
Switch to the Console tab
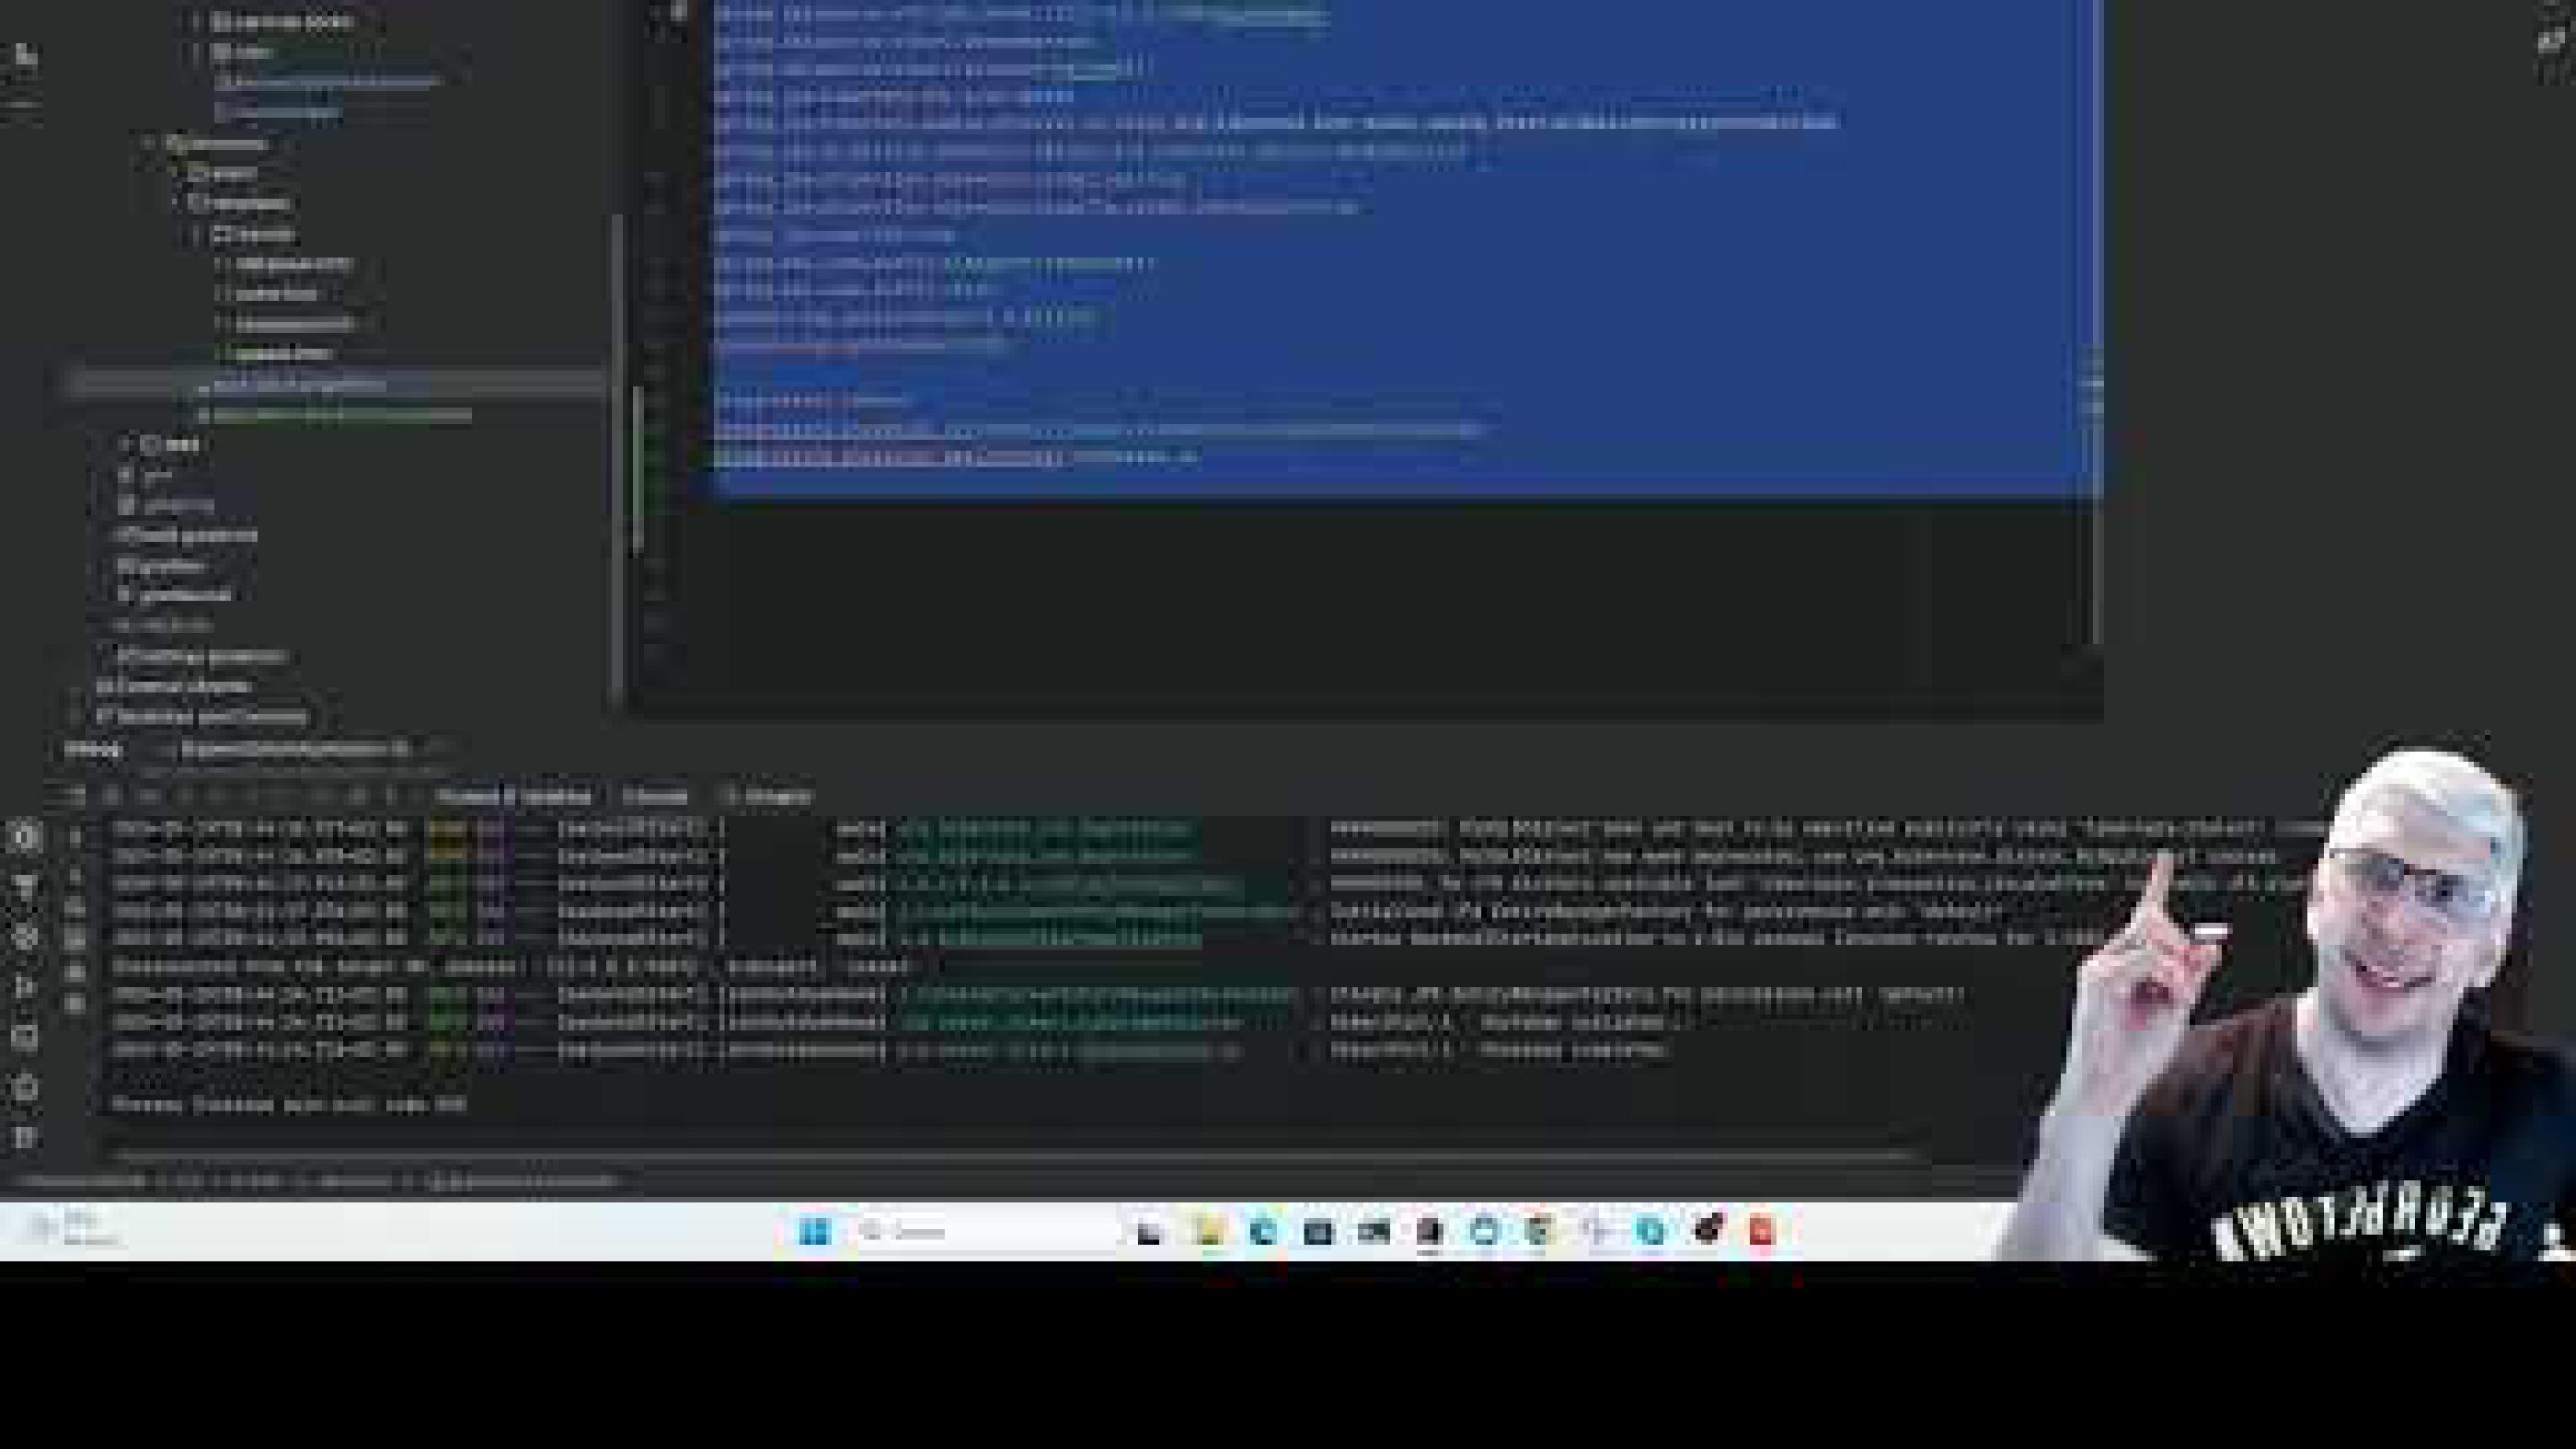click(x=655, y=795)
